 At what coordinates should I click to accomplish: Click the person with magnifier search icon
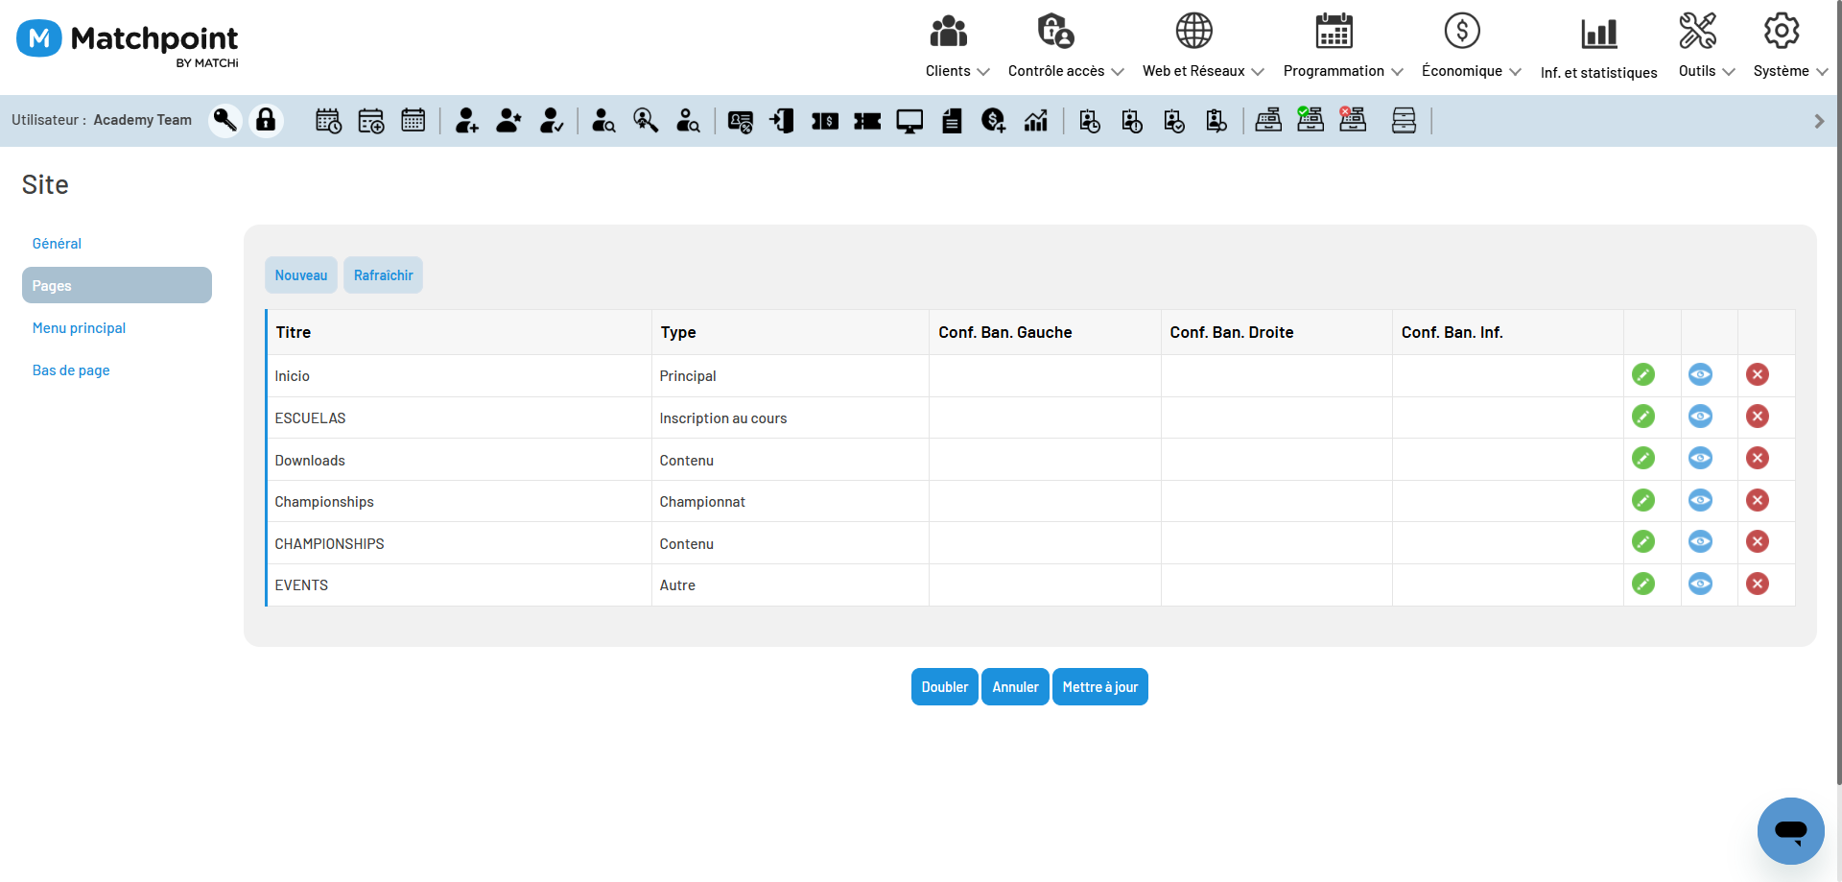coord(603,121)
